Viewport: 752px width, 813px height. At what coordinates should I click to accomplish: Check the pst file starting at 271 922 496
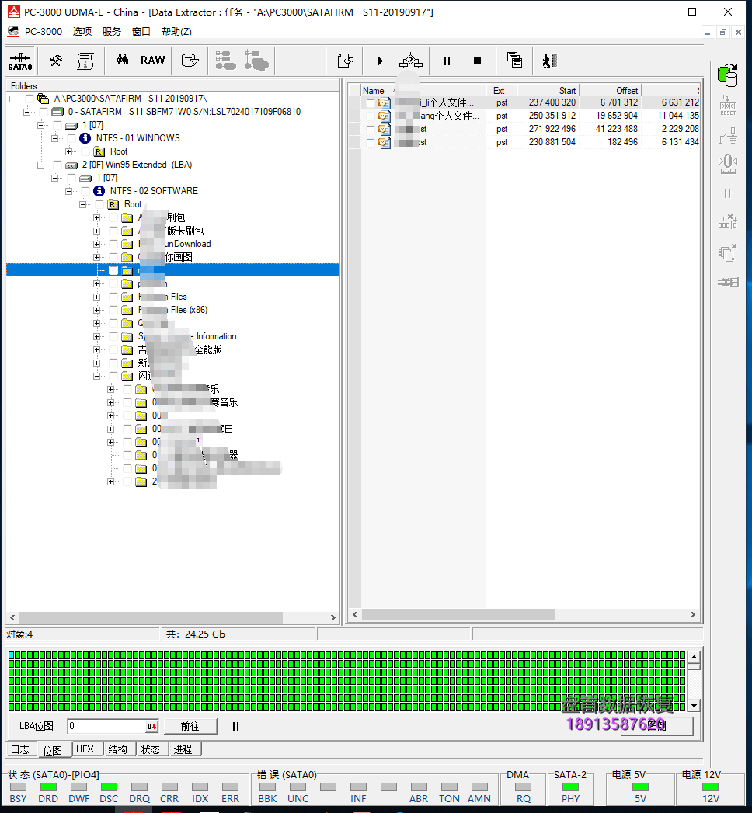click(x=371, y=129)
